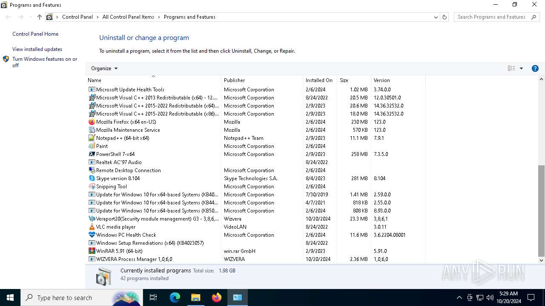Click the Visual C++ 2013 Redistributable icon
The height and width of the screenshot is (306, 545).
pos(92,98)
